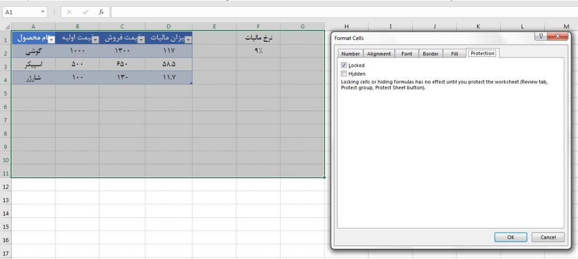Select column D header

(168, 27)
